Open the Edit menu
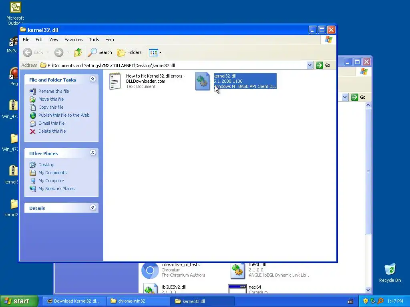The width and height of the screenshot is (410, 307). click(x=39, y=40)
